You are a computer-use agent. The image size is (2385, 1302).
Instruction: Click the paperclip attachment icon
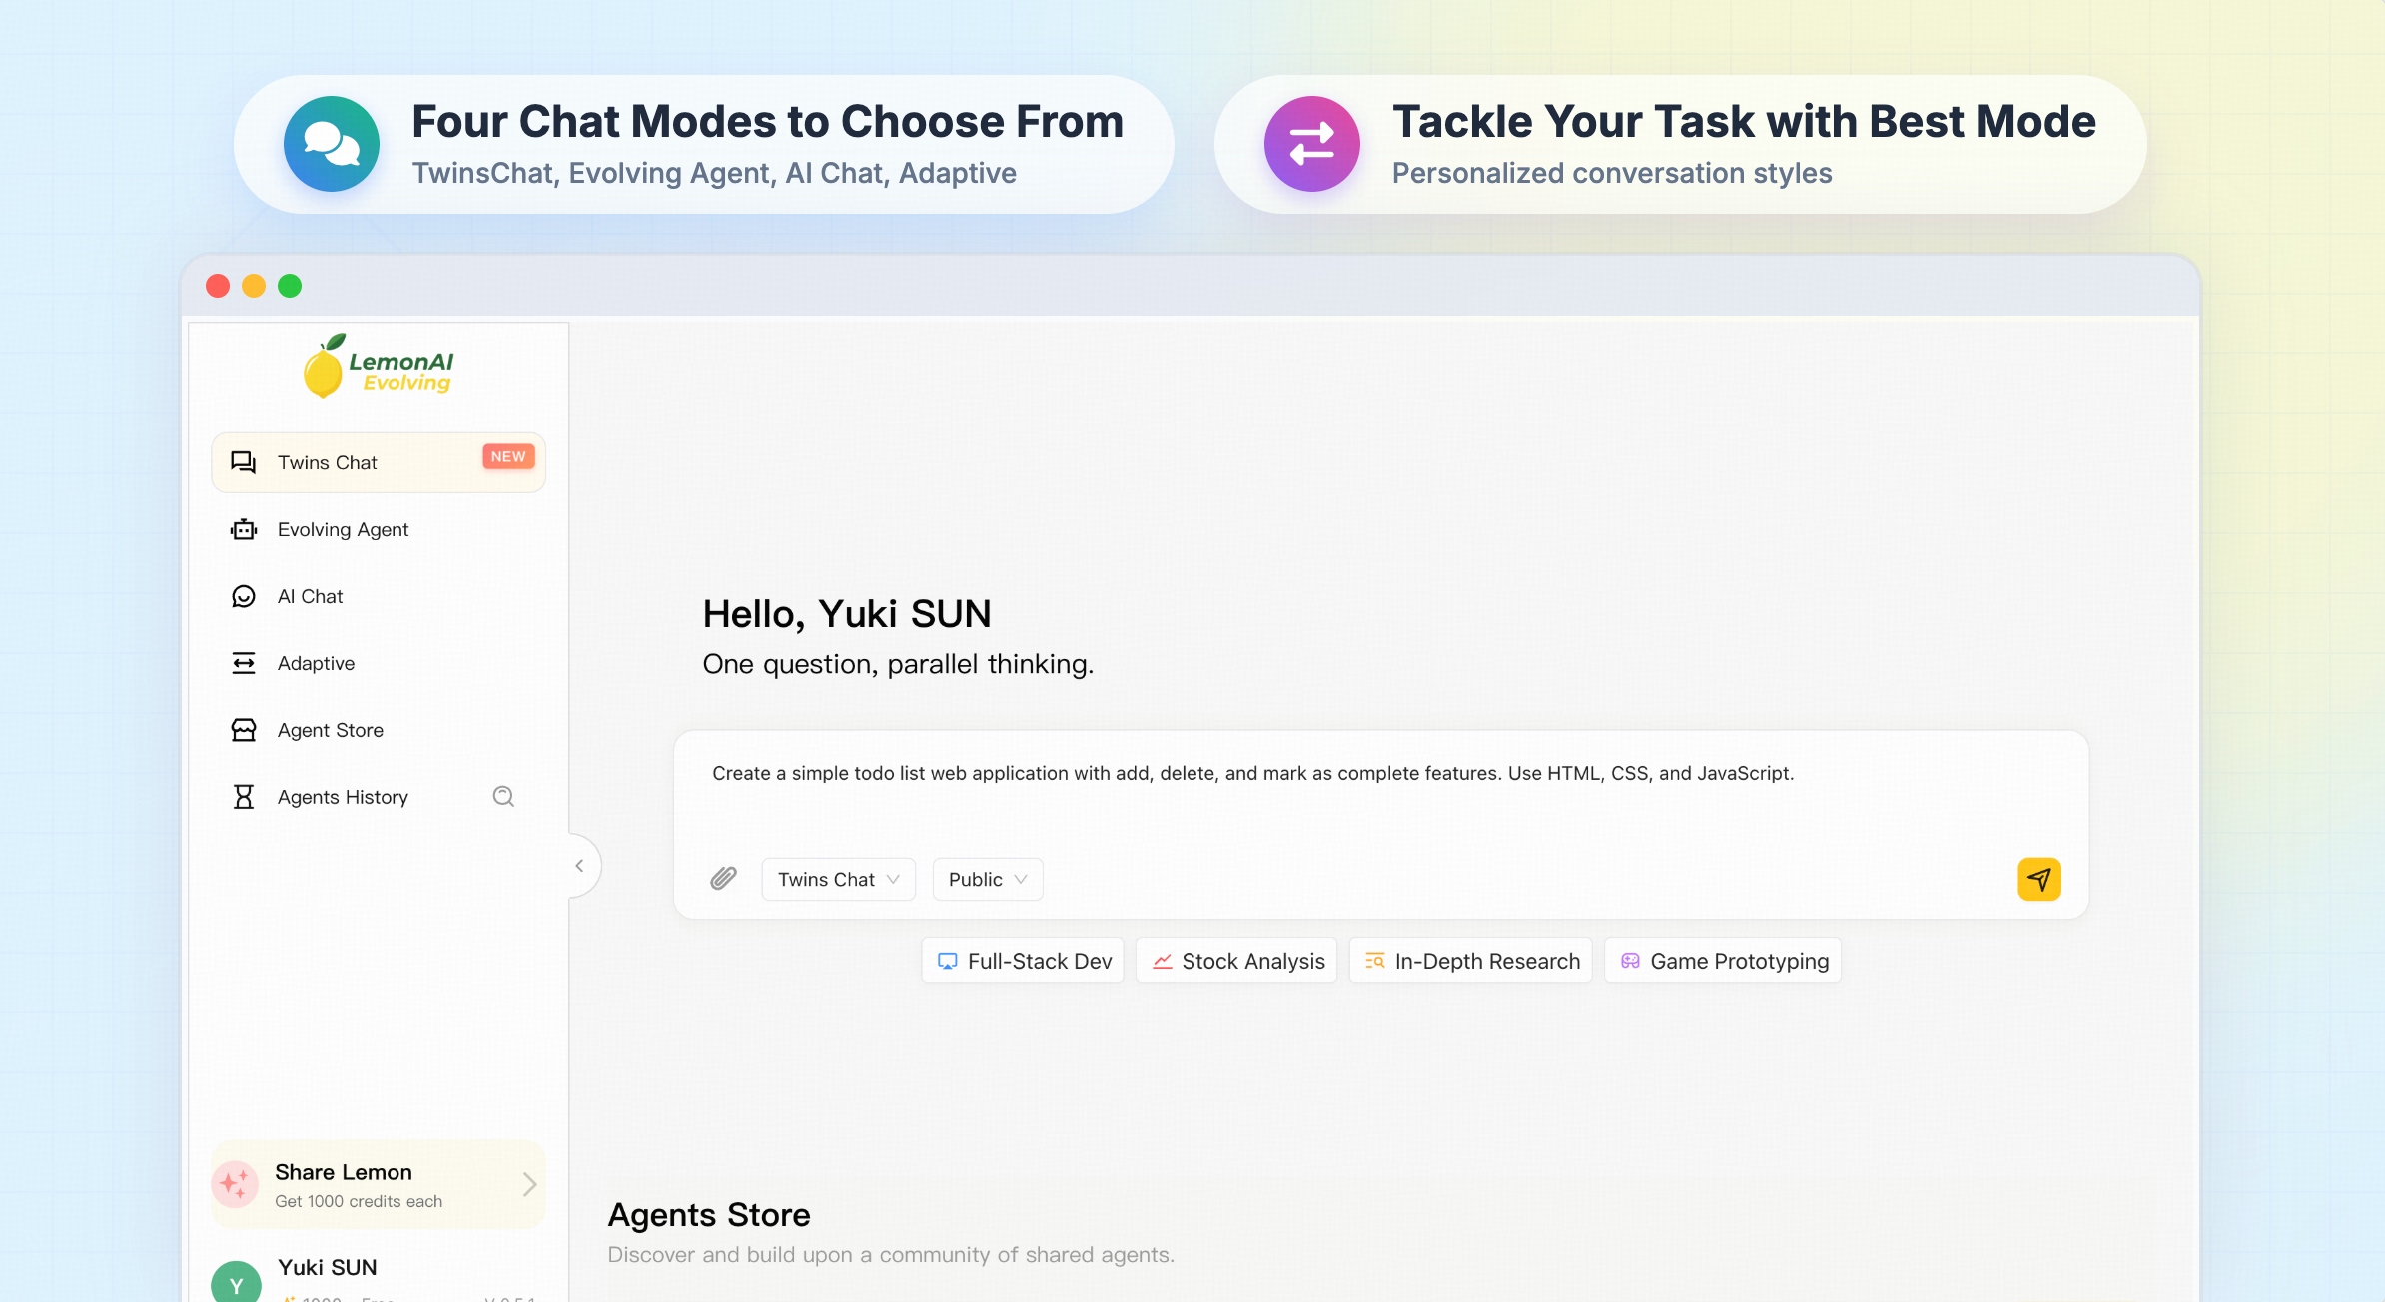click(x=723, y=879)
